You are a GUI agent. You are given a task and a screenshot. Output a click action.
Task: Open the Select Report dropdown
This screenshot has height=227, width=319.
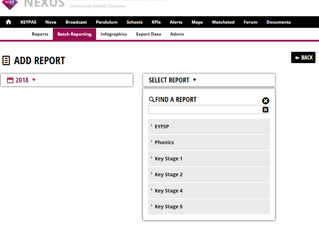tap(209, 80)
